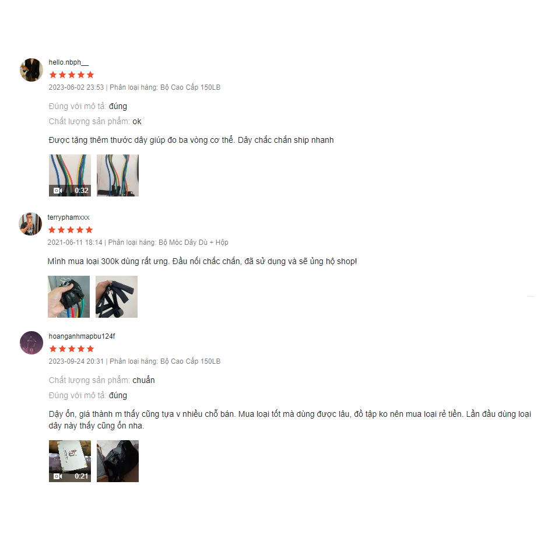Viewport: 548px width, 548px height.
Task: Open hand holding black straps photo
Action: click(69, 297)
